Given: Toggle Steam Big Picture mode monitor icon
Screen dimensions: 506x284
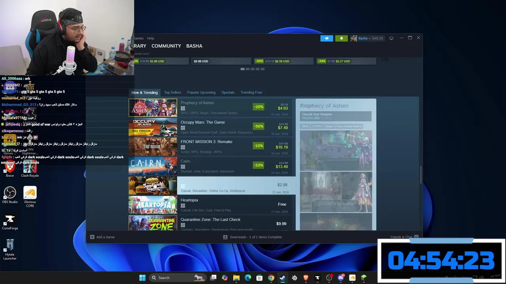Looking at the screenshot, I should pos(391,38).
